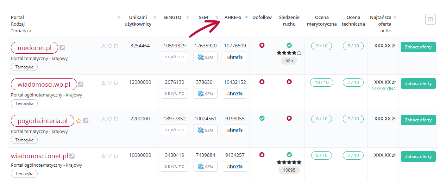Toggle favorite heart for wiadomosci.onet.pl
This screenshot has height=180, width=446.
[x=110, y=155]
